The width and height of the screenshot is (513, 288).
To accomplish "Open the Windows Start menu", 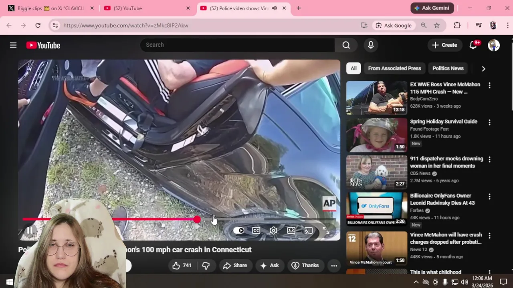I will pyautogui.click(x=10, y=282).
